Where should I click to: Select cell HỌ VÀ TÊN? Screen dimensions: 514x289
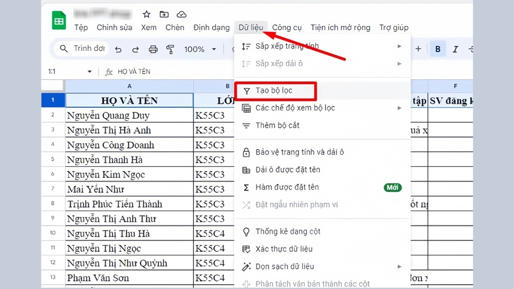(129, 100)
